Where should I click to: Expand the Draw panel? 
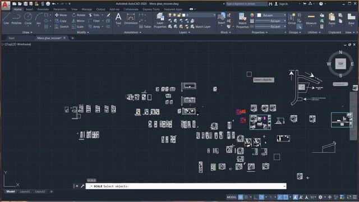tap(27, 33)
